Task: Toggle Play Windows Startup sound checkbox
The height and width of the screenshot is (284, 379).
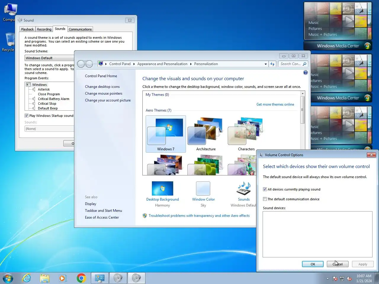Action: pyautogui.click(x=26, y=116)
